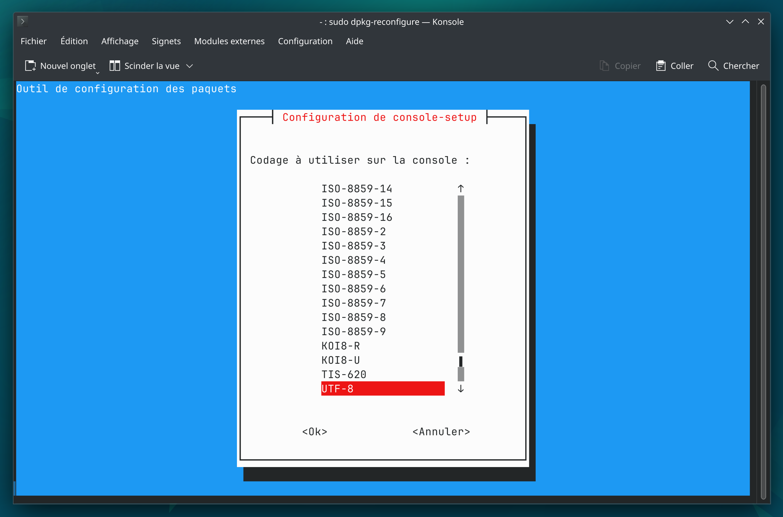Select the ISO-8859-14 encoding
The height and width of the screenshot is (517, 783).
point(357,188)
